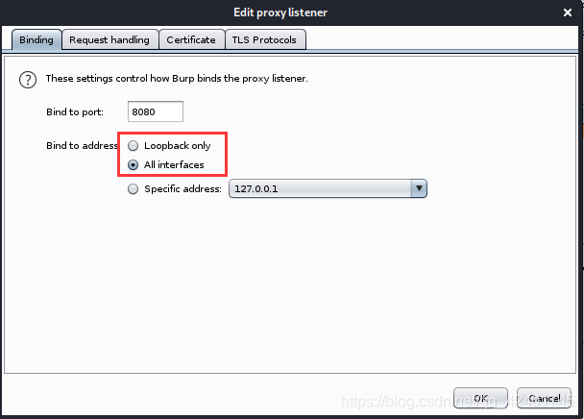Enable the Specific address radio option
Image resolution: width=584 pixels, height=419 pixels.
(x=133, y=189)
